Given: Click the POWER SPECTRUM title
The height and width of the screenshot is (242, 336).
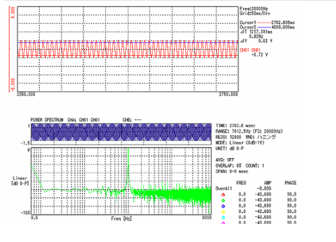Looking at the screenshot, I should click(x=47, y=120).
